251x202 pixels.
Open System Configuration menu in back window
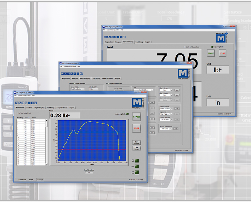pyautogui.click(x=113, y=30)
